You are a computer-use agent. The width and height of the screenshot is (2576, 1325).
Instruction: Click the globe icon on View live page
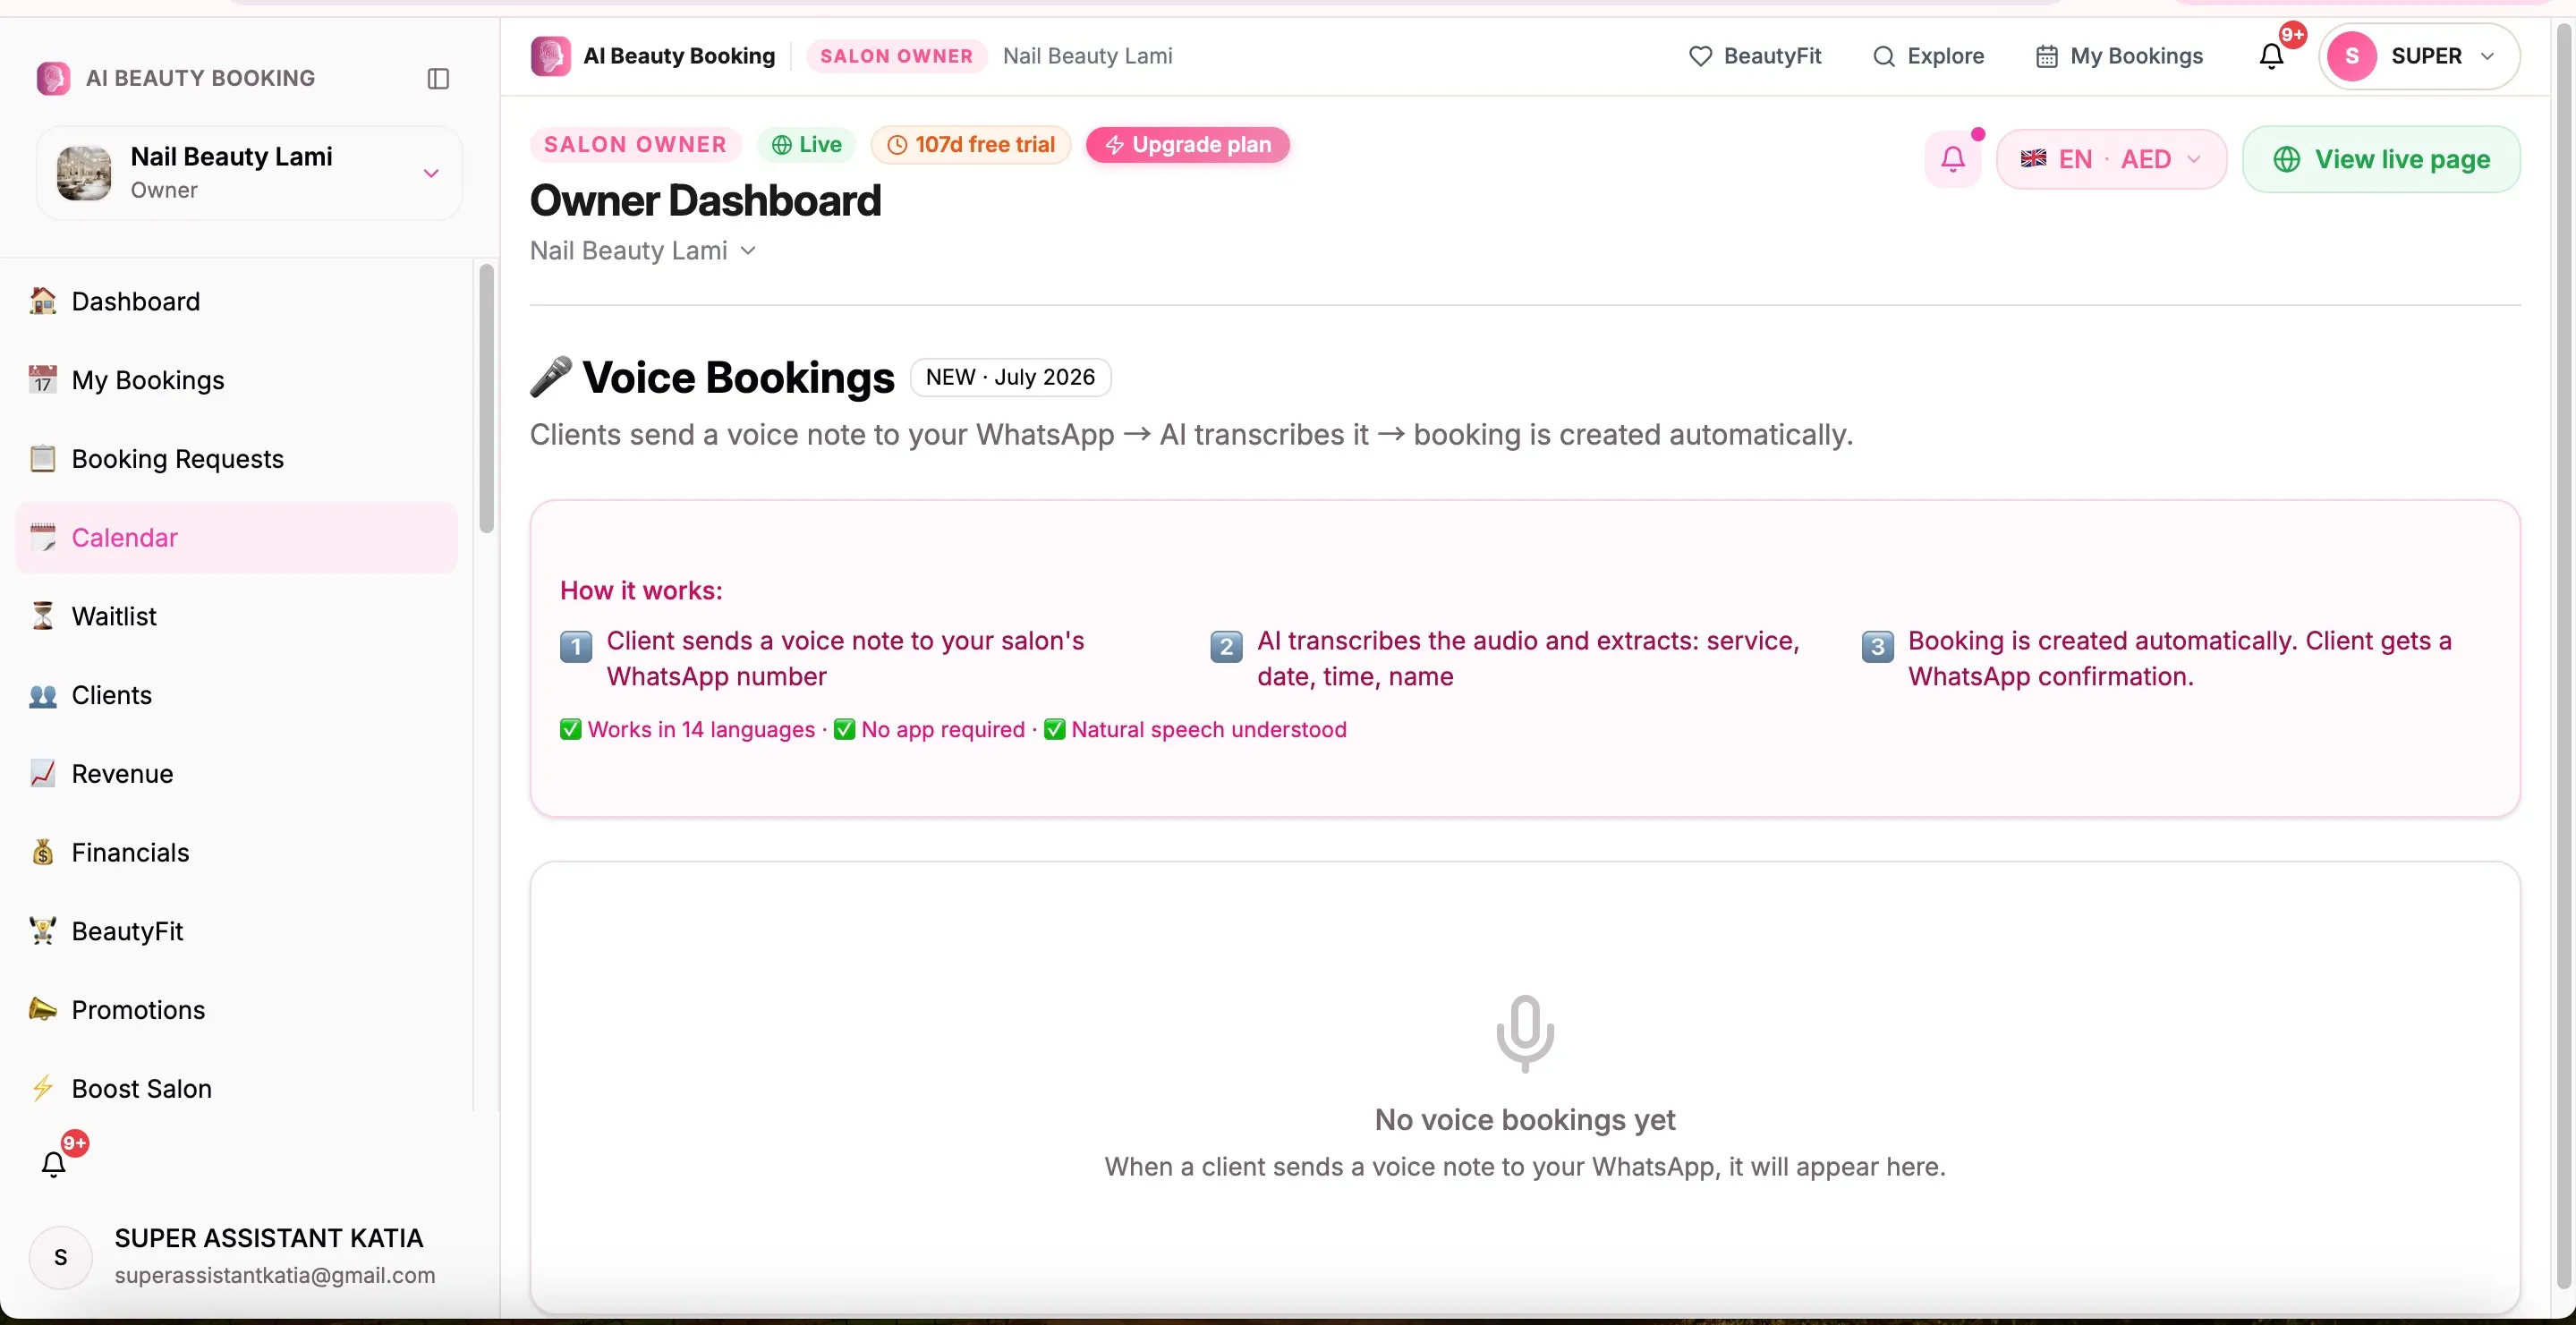click(2287, 159)
